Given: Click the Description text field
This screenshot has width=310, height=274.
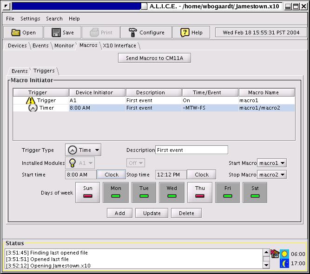Looking at the screenshot, I should click(x=191, y=150).
